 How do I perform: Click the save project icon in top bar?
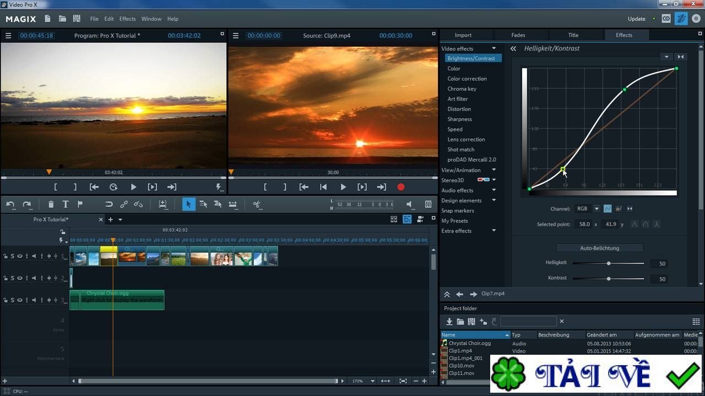77,19
